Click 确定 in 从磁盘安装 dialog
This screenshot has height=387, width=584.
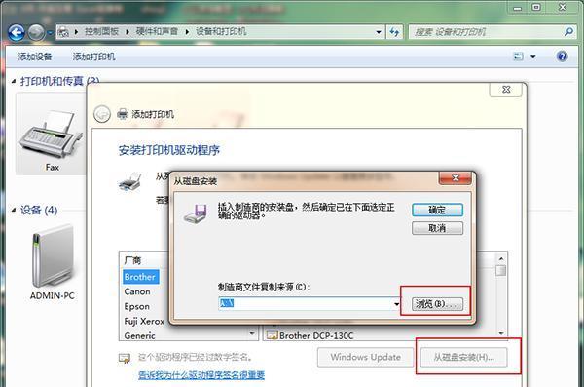pyautogui.click(x=437, y=211)
